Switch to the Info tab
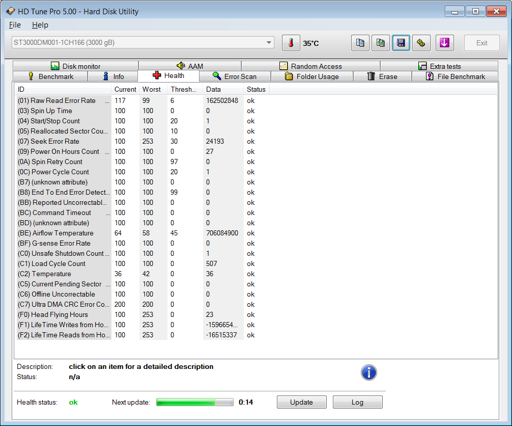 click(113, 76)
